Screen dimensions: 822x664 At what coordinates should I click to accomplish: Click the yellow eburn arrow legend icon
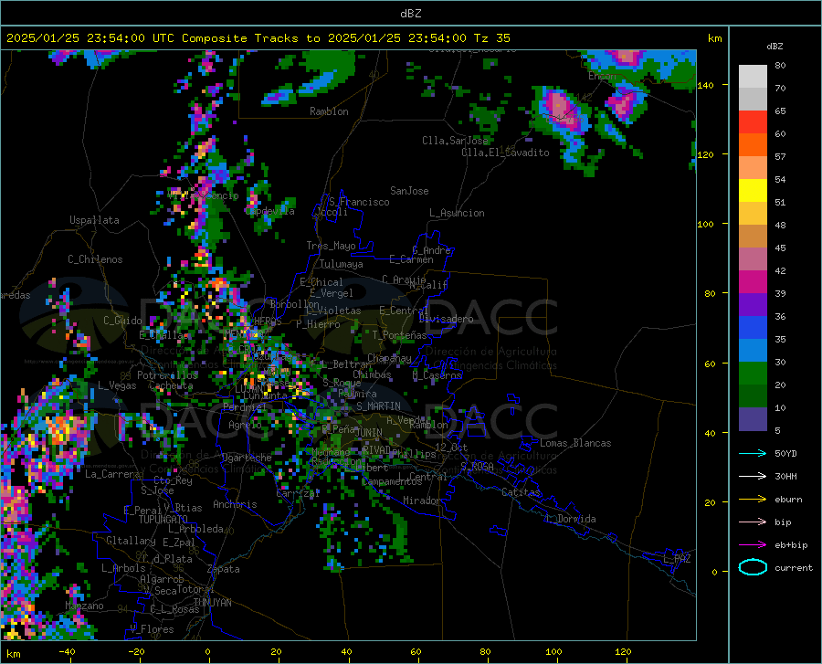tap(753, 499)
